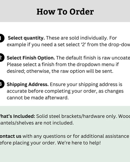130x162 pixels.
Task: Click 'We're here to help!' text
Action: tap(79, 143)
